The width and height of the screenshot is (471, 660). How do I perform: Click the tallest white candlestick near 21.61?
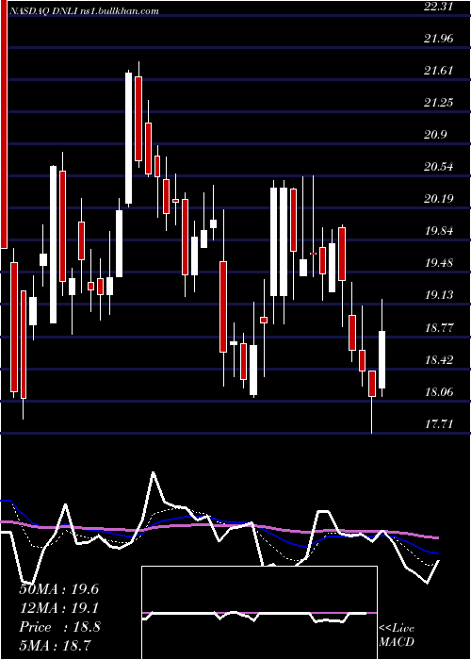[128, 138]
